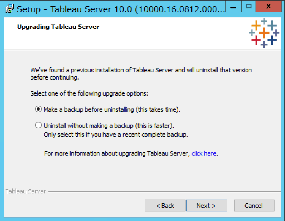Select the 'Make a backup before uninstalling' option
The image size is (285, 221).
pos(38,109)
